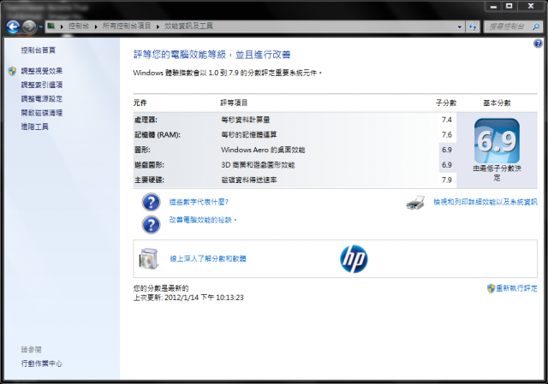The height and width of the screenshot is (384, 548).
Task: Select the 處理器 row label
Action: 146,120
